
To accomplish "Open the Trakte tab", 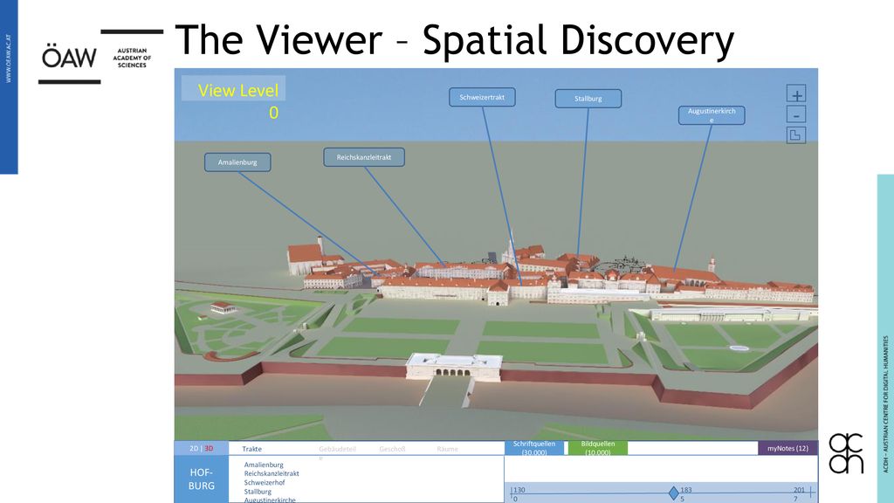I will (251, 449).
